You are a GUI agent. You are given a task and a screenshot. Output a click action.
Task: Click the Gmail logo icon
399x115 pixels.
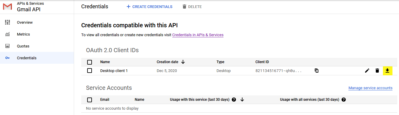click(x=7, y=7)
